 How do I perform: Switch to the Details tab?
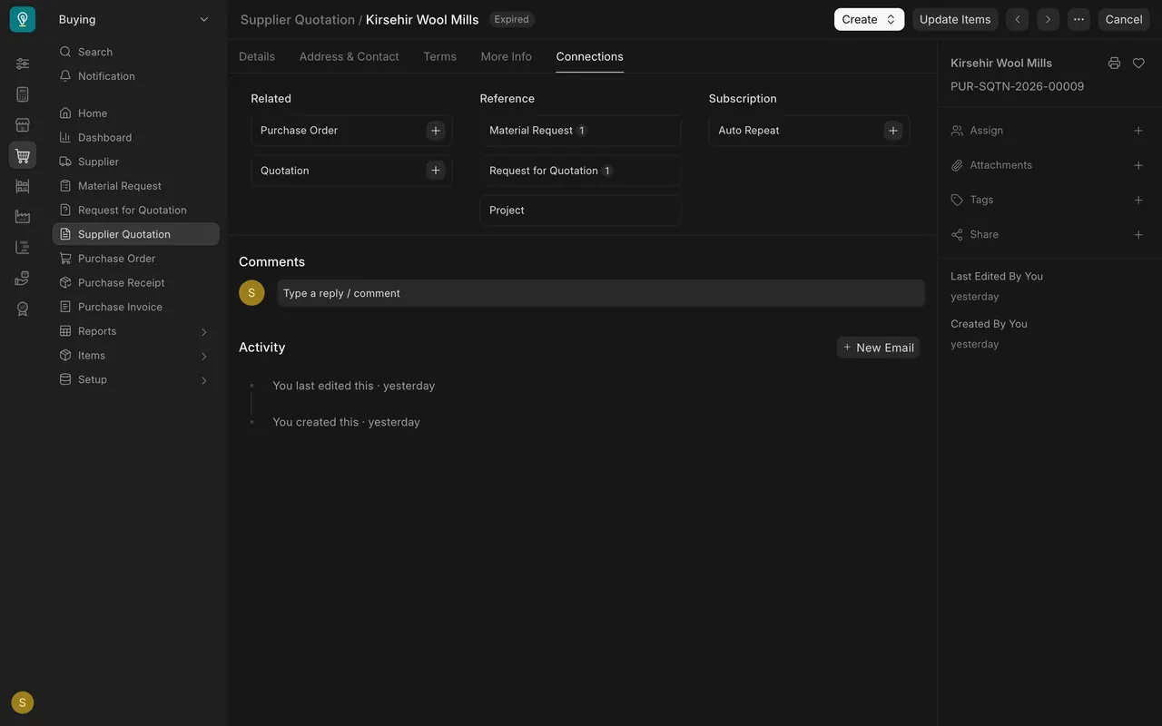[257, 56]
